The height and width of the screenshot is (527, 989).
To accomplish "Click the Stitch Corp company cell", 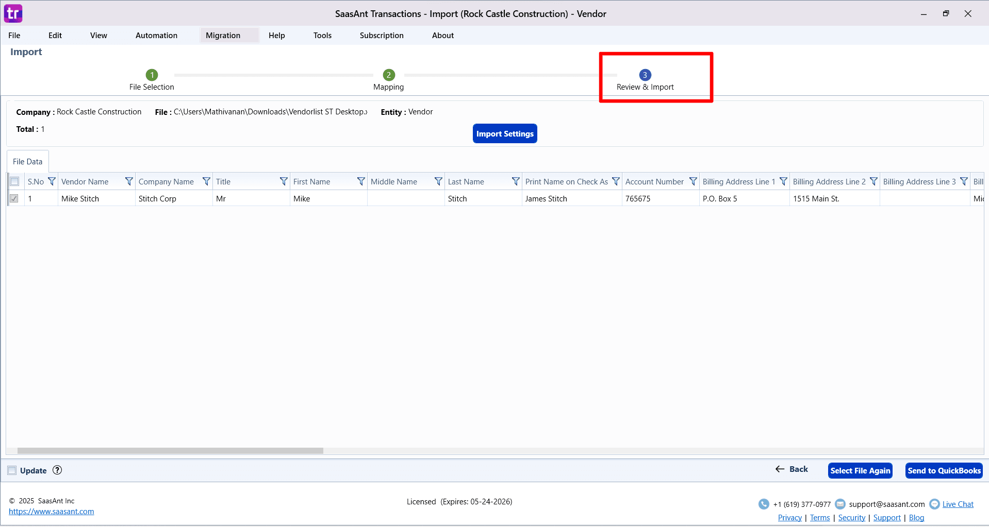I will click(x=174, y=198).
